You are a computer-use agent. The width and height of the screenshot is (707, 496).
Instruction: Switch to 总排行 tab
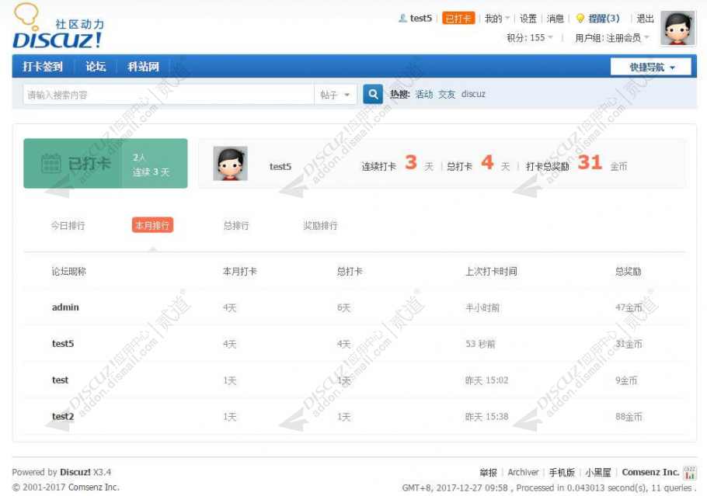pyautogui.click(x=236, y=225)
